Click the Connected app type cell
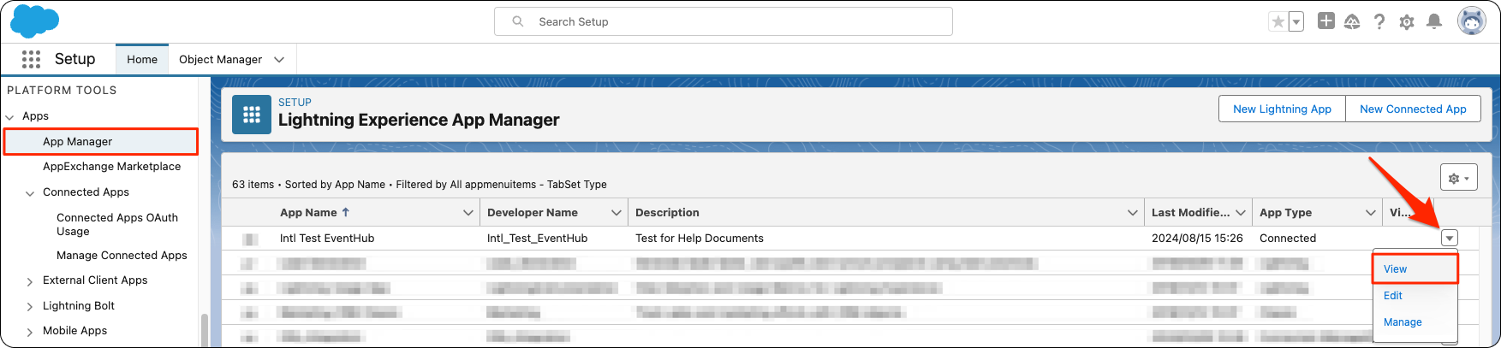The height and width of the screenshot is (348, 1501). (x=1288, y=239)
